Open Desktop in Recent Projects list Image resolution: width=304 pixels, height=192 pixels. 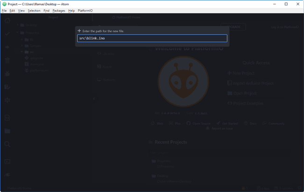click(x=162, y=176)
